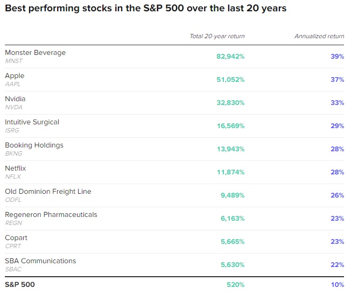The height and width of the screenshot is (295, 351).
Task: Select the Apple row name
Action: (x=15, y=76)
